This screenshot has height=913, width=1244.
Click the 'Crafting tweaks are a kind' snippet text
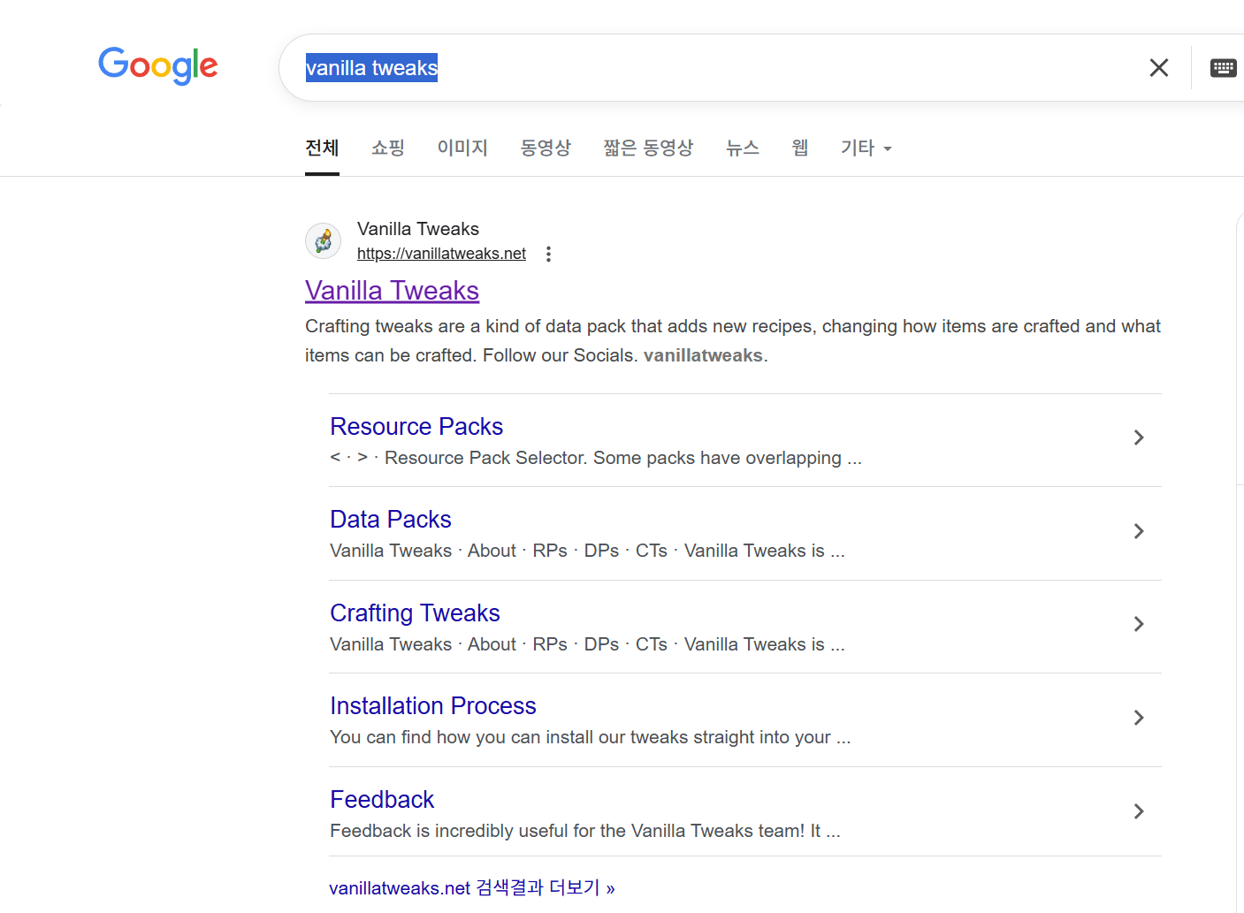733,340
